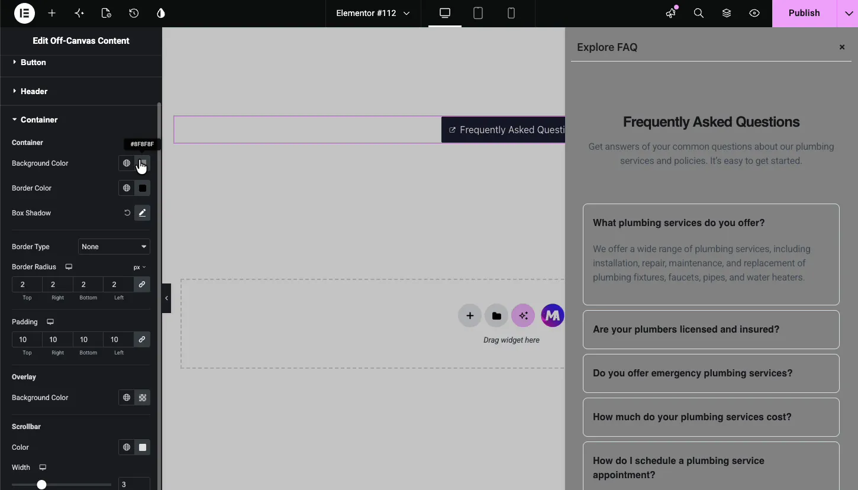Image resolution: width=858 pixels, height=490 pixels.
Task: Open the Elementor logo menu
Action: (24, 13)
